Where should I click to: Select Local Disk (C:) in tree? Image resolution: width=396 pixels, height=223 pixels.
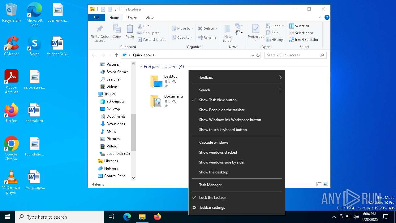(x=115, y=154)
